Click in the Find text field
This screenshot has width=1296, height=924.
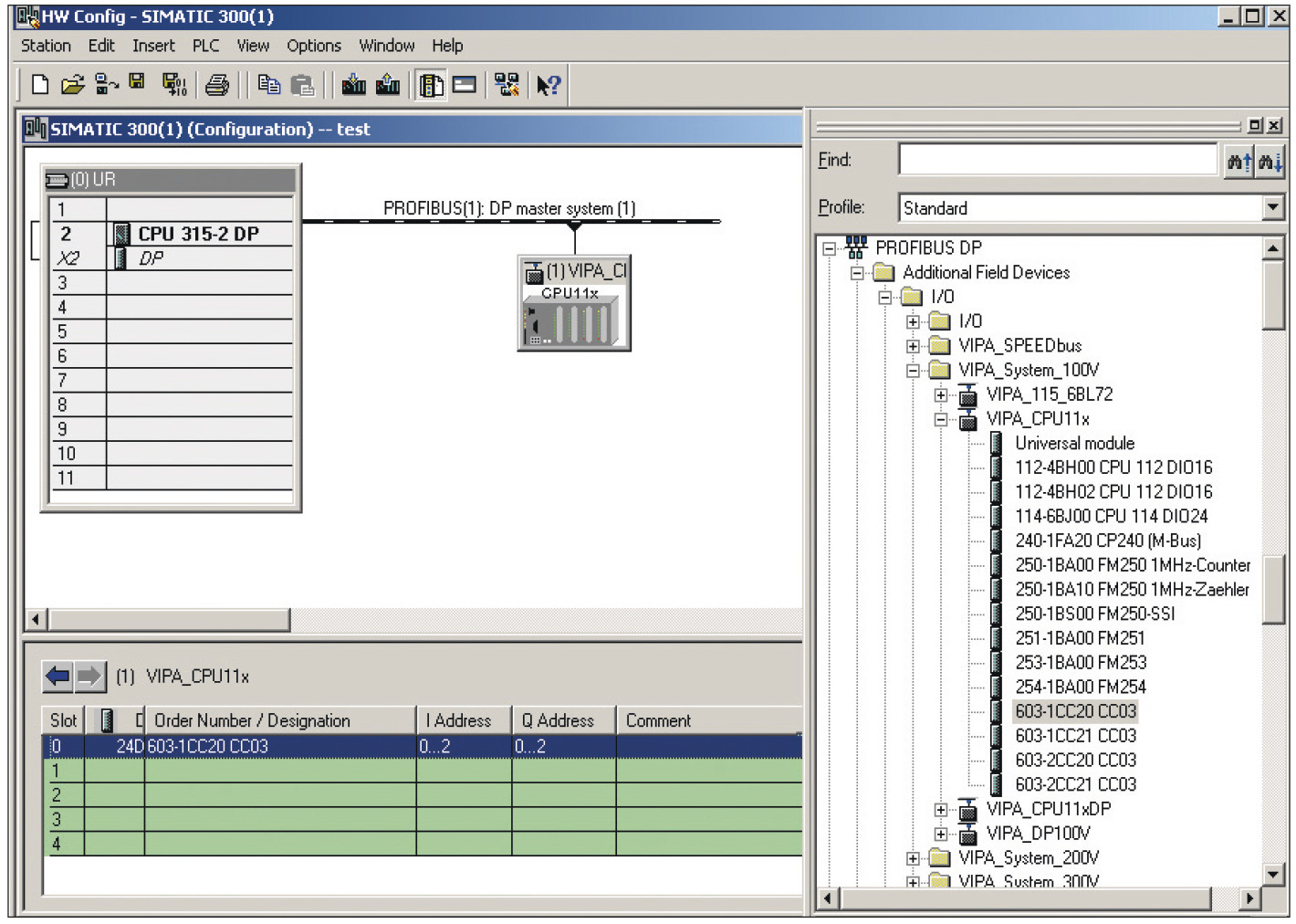[1058, 160]
